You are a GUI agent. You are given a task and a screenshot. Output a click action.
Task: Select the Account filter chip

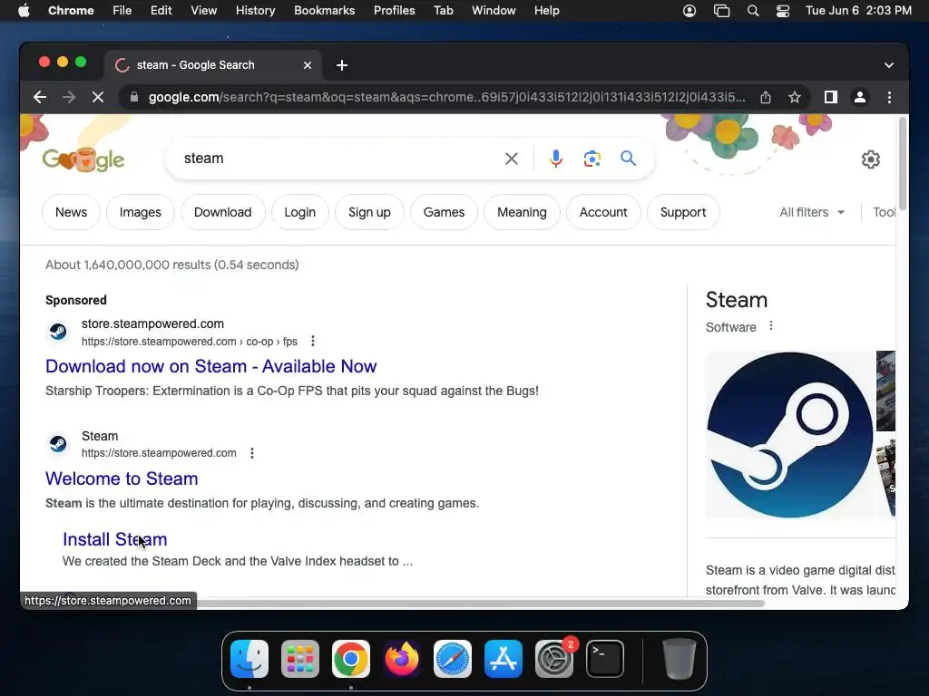(603, 212)
